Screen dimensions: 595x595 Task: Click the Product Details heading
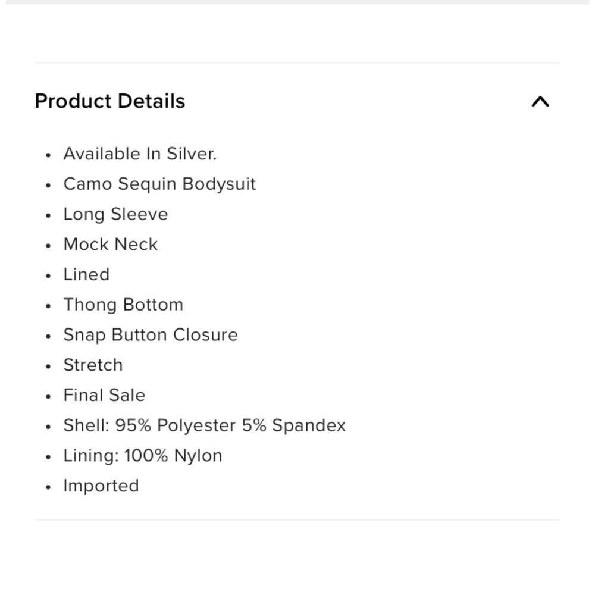tap(110, 101)
